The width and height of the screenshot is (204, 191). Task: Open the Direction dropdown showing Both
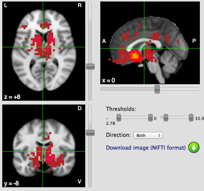tap(148, 135)
